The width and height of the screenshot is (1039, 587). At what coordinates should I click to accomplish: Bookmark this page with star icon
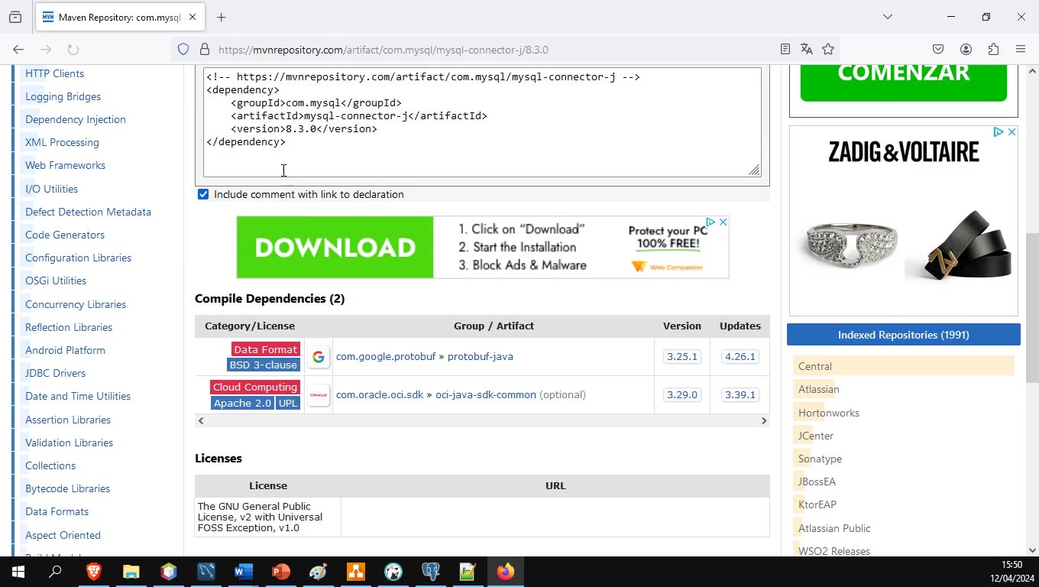tap(828, 50)
